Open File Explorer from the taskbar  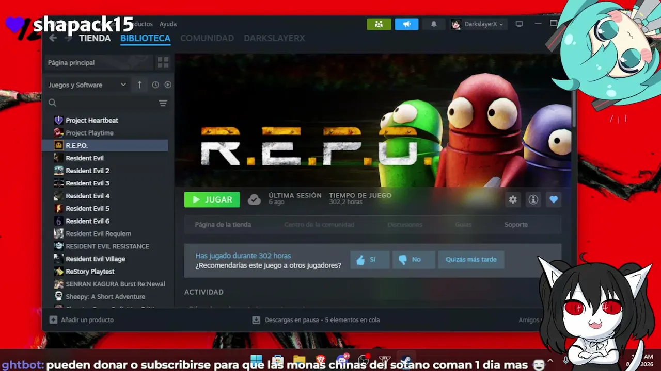coord(299,360)
